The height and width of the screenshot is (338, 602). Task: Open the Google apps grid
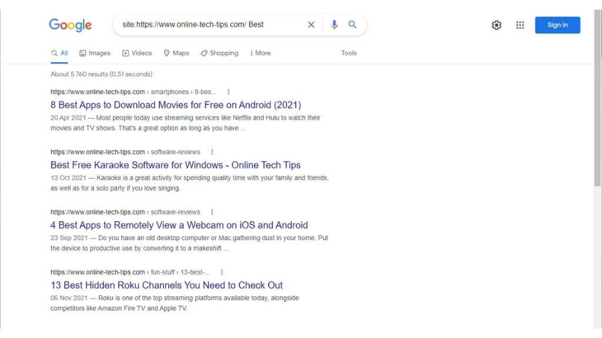coord(520,25)
